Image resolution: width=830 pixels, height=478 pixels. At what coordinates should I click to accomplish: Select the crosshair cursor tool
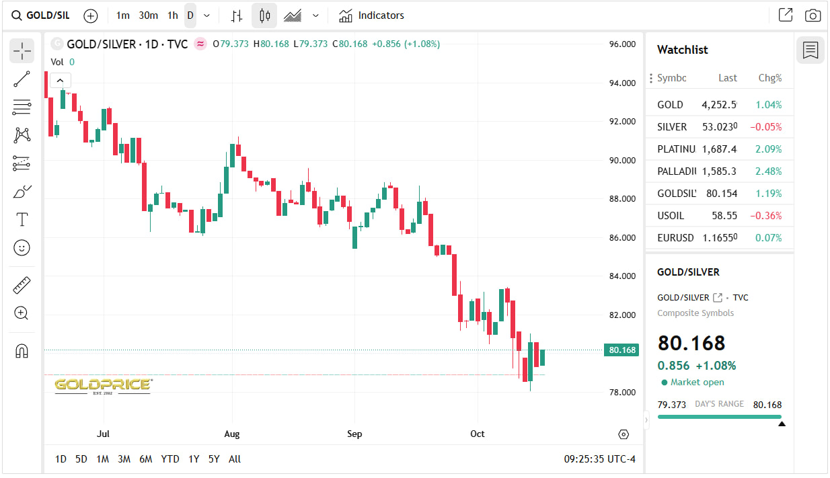click(22, 51)
